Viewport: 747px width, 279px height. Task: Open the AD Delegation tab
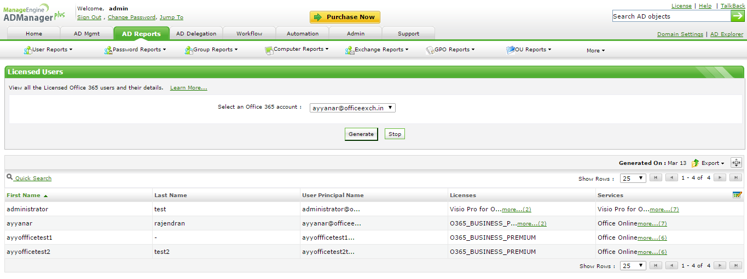[196, 33]
